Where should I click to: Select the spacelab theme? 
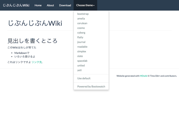[x=83, y=61]
